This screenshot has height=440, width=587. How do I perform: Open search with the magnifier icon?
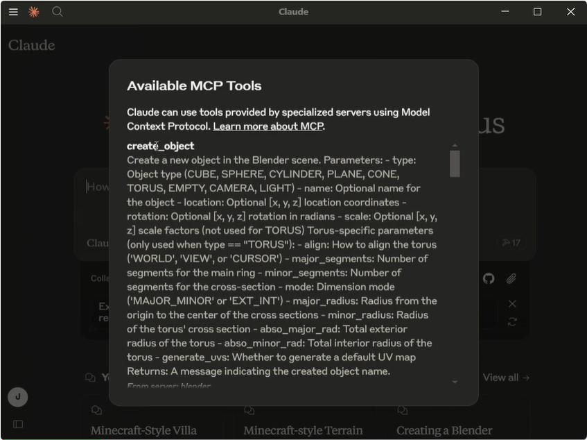[58, 12]
